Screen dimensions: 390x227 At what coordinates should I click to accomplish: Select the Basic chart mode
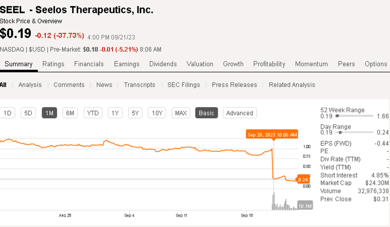tap(206, 113)
